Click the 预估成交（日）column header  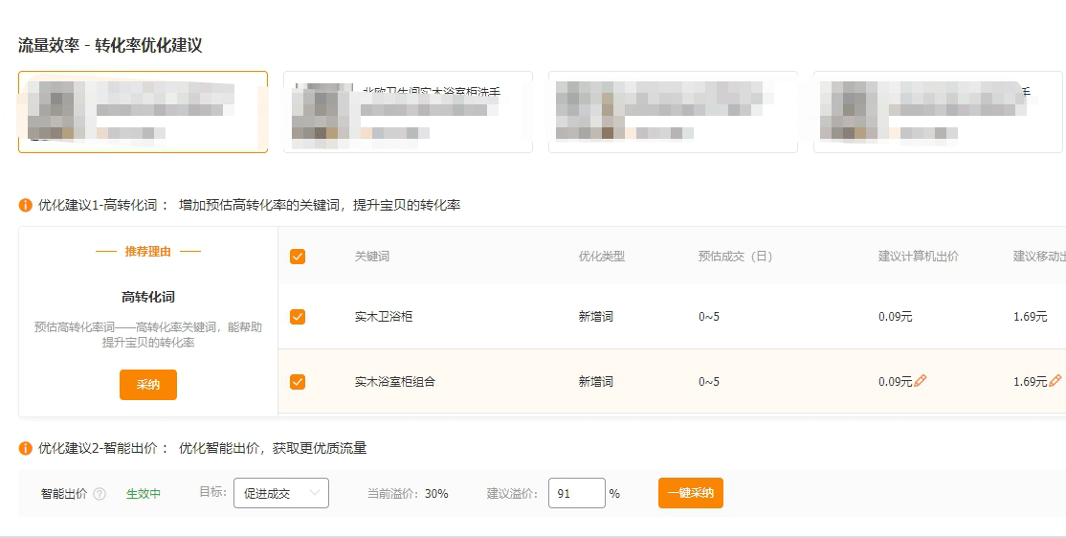coord(735,257)
